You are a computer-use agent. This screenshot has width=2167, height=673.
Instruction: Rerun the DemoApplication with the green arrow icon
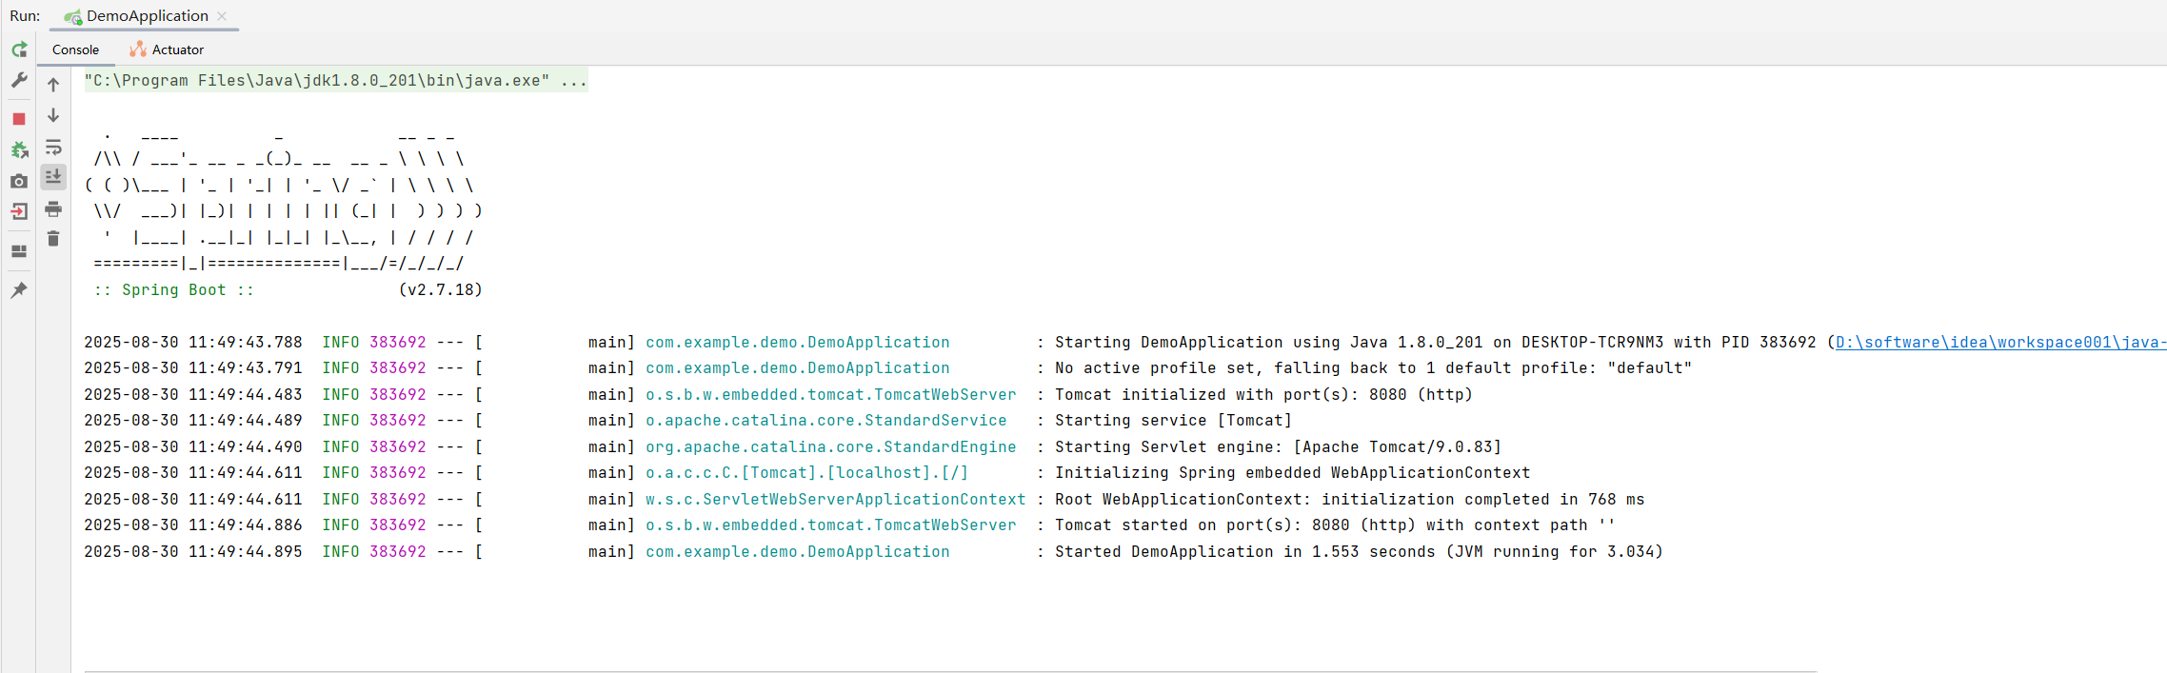click(x=19, y=49)
